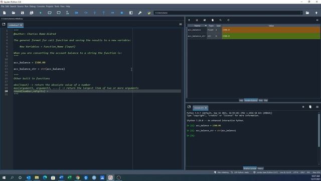Screen dimensions: 321x181
Task: Click the LSP Python status entry
Action: [240, 172]
